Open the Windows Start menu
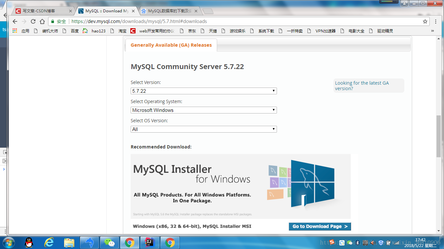Image resolution: width=444 pixels, height=249 pixels. pos(8,243)
